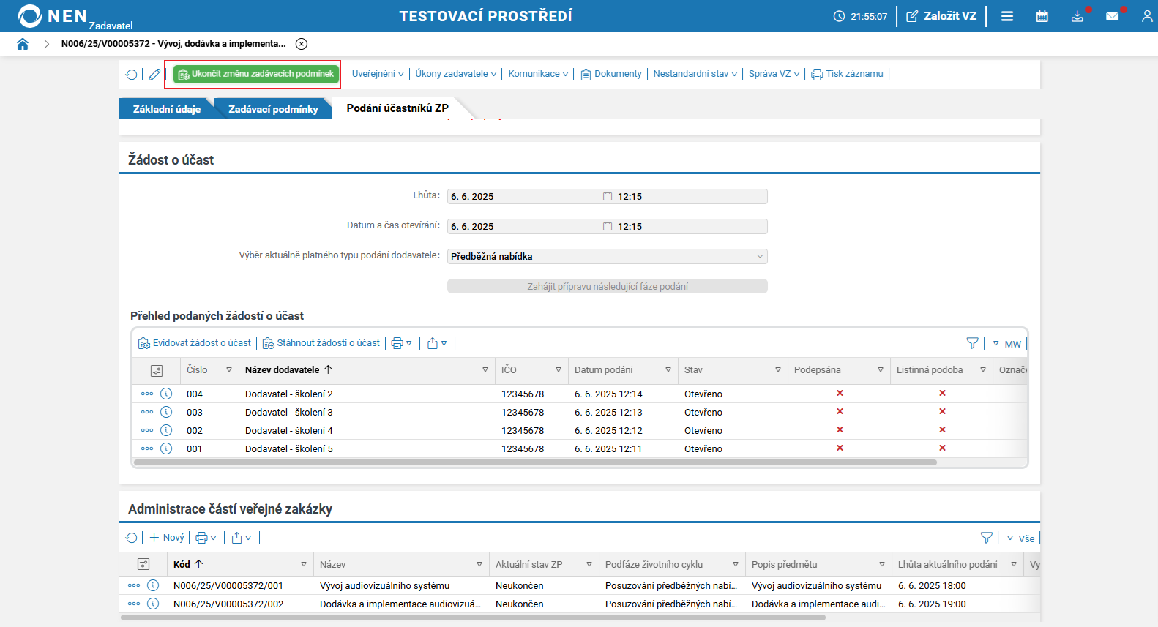Close the N006/25/V00005372 breadcrumb tab

(302, 44)
